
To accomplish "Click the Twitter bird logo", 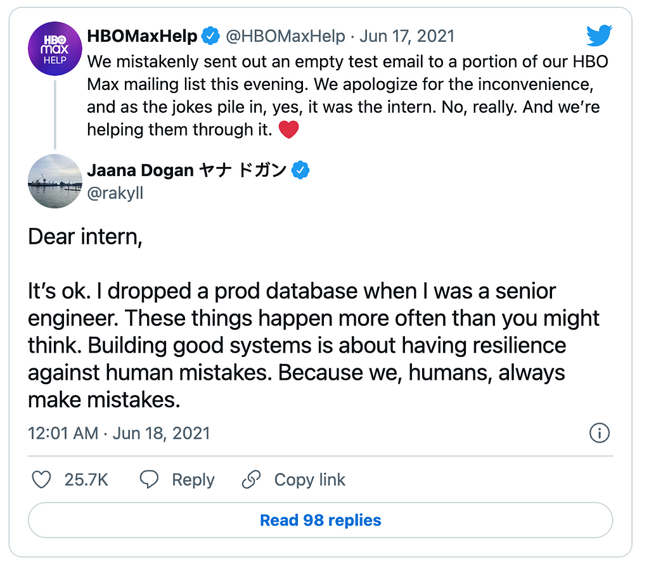I will pyautogui.click(x=599, y=35).
